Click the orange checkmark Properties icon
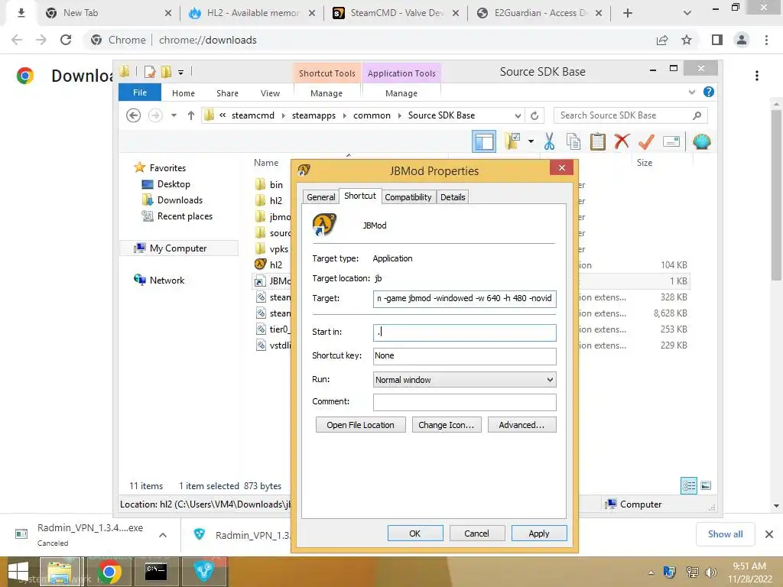The width and height of the screenshot is (783, 587). 646,141
